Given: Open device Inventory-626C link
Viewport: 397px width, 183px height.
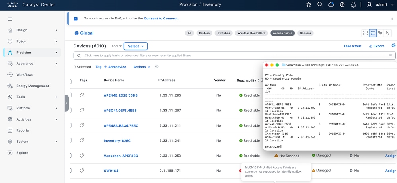Looking at the screenshot, I should point(117,141).
